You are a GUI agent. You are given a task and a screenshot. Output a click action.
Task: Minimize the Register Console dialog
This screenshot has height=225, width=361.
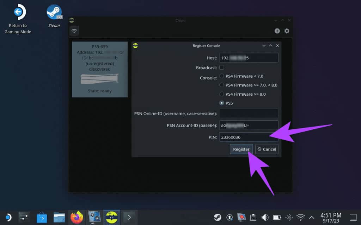264,46
